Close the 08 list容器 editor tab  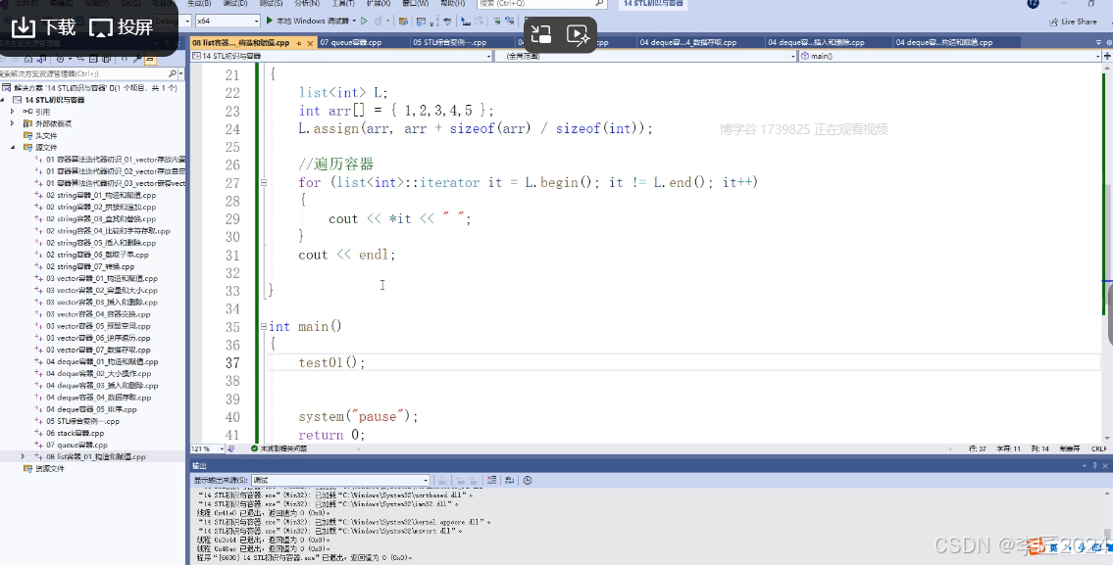(310, 43)
